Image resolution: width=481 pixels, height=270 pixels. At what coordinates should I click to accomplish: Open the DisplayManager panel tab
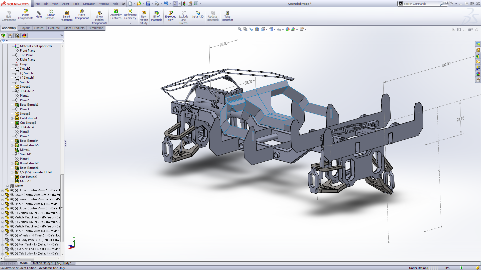(24, 36)
